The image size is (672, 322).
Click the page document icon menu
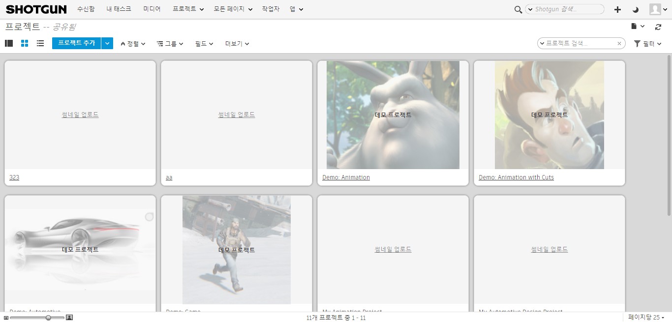pos(638,27)
